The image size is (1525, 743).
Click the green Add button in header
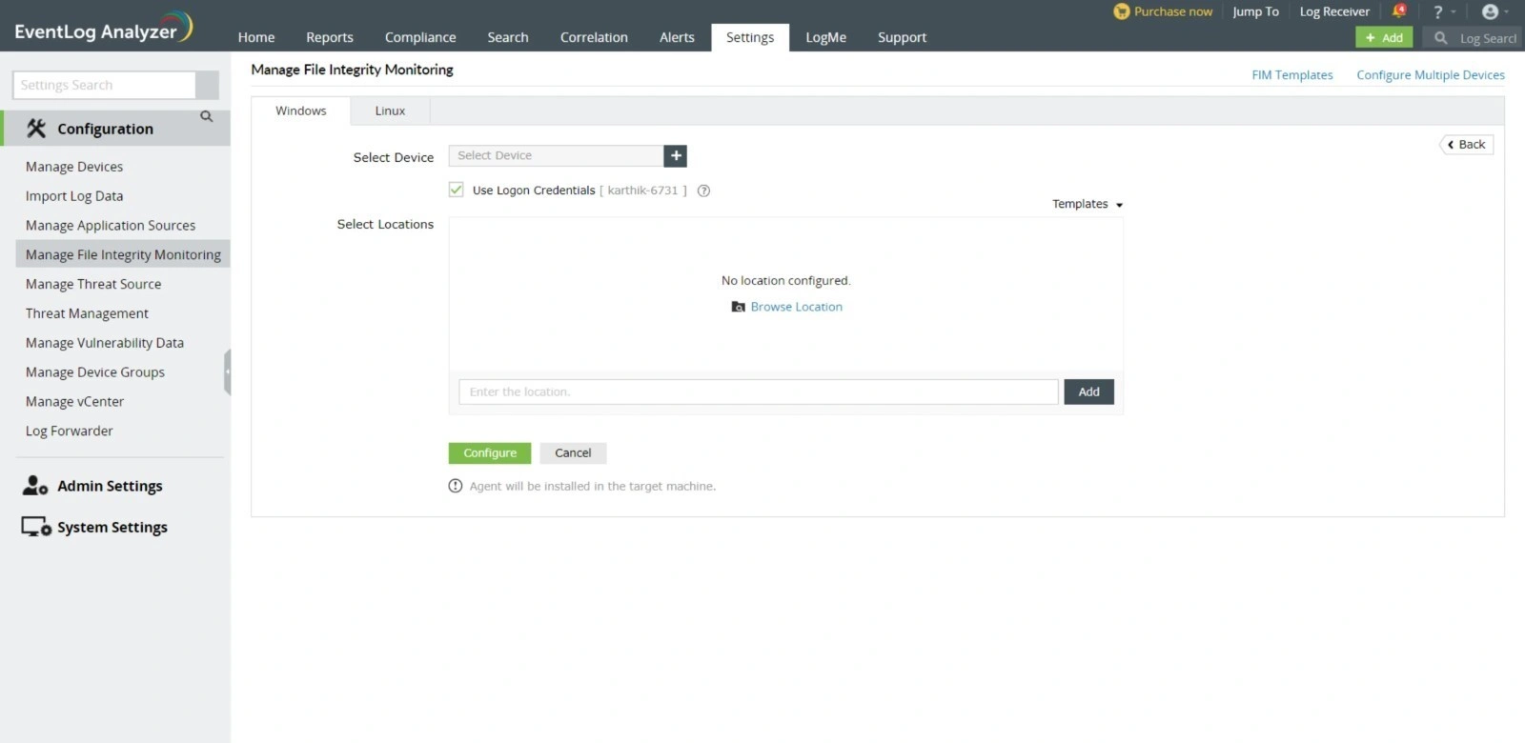(1384, 38)
